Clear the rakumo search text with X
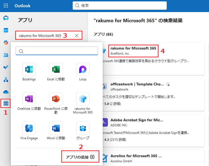 (x=77, y=36)
